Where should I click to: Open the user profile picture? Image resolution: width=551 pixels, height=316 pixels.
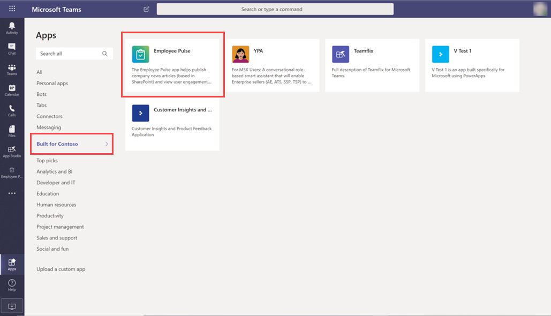tap(540, 9)
